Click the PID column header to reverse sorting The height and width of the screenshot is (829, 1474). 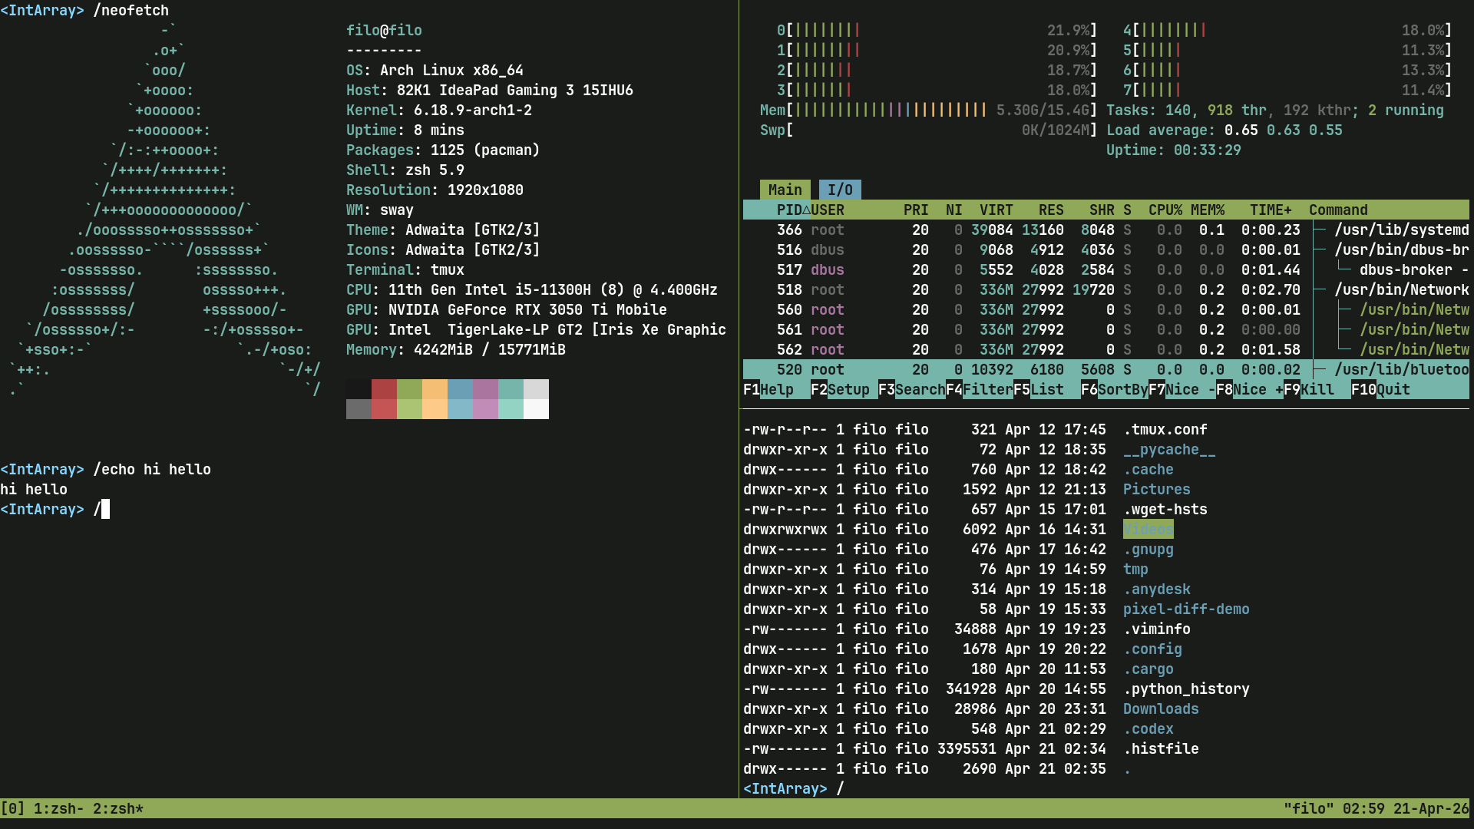click(791, 209)
